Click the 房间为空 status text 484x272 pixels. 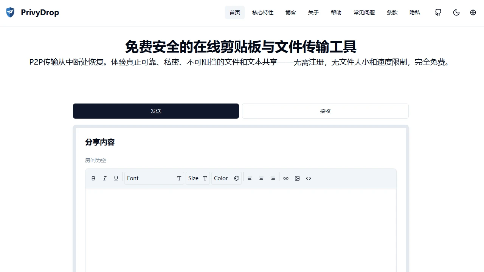click(96, 160)
